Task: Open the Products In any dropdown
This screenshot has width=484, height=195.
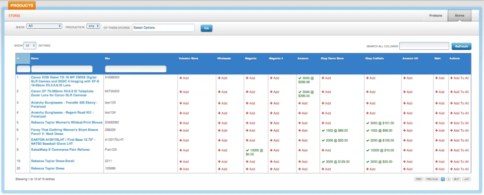Action: pyautogui.click(x=93, y=26)
